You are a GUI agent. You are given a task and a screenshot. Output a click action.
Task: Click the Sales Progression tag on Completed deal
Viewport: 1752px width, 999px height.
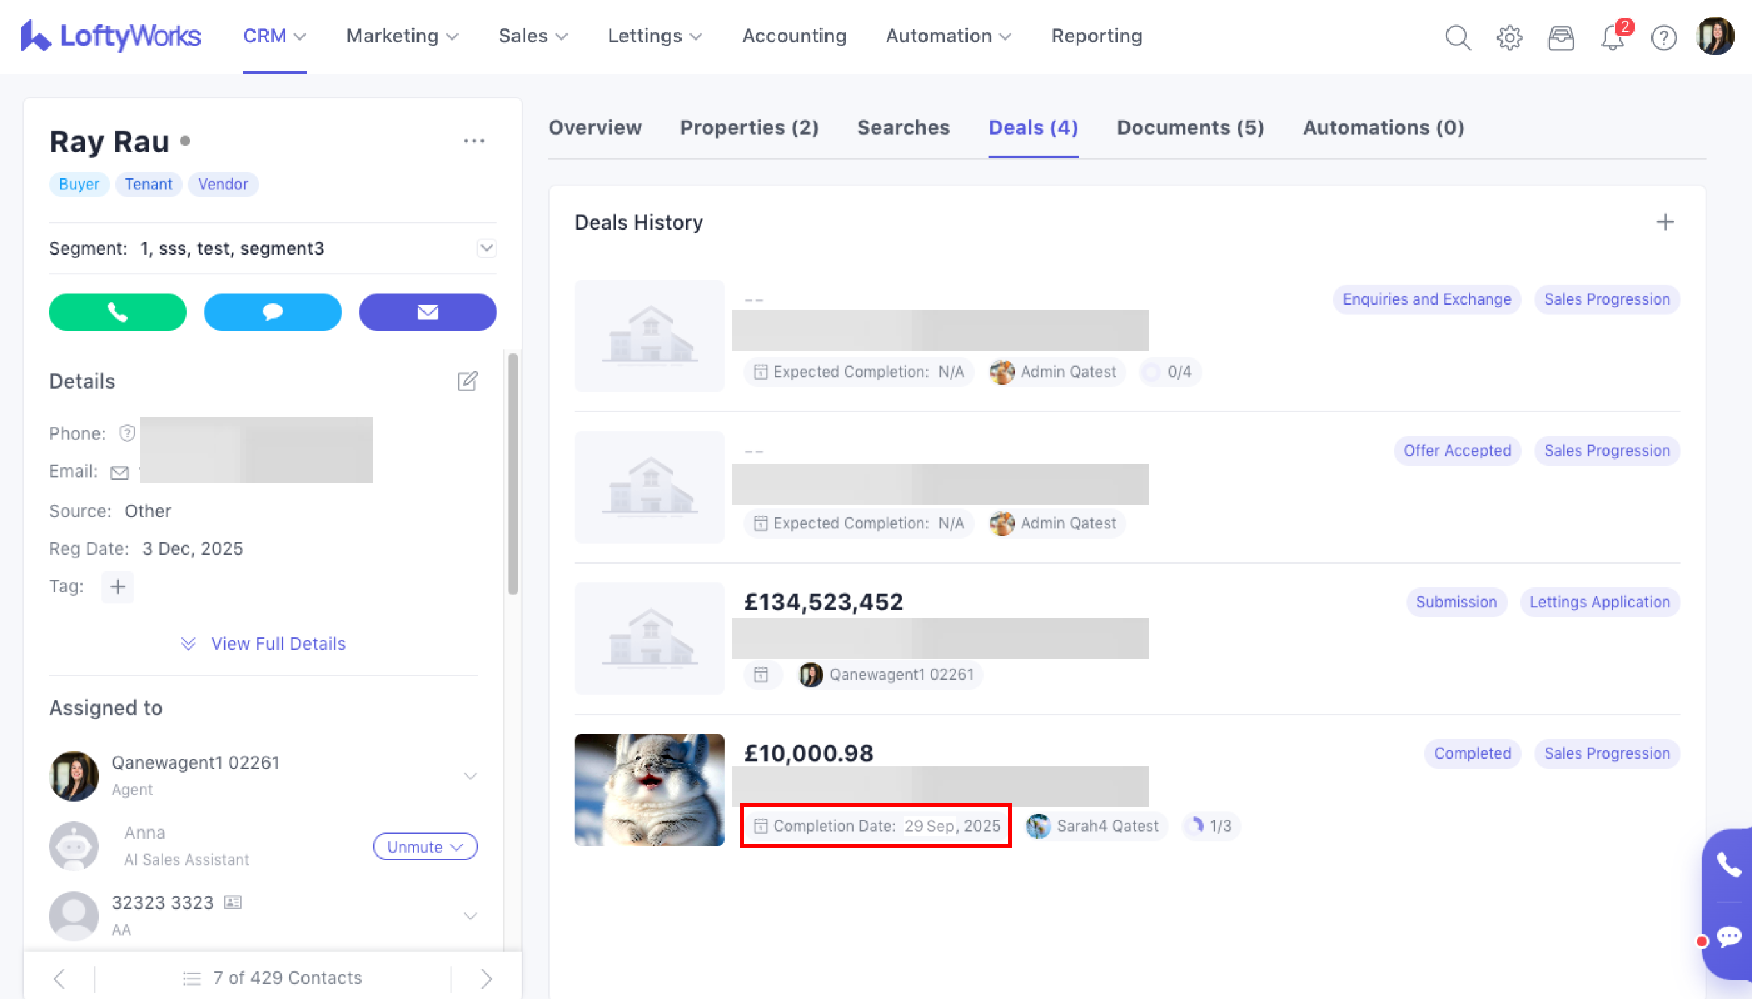pyautogui.click(x=1606, y=753)
